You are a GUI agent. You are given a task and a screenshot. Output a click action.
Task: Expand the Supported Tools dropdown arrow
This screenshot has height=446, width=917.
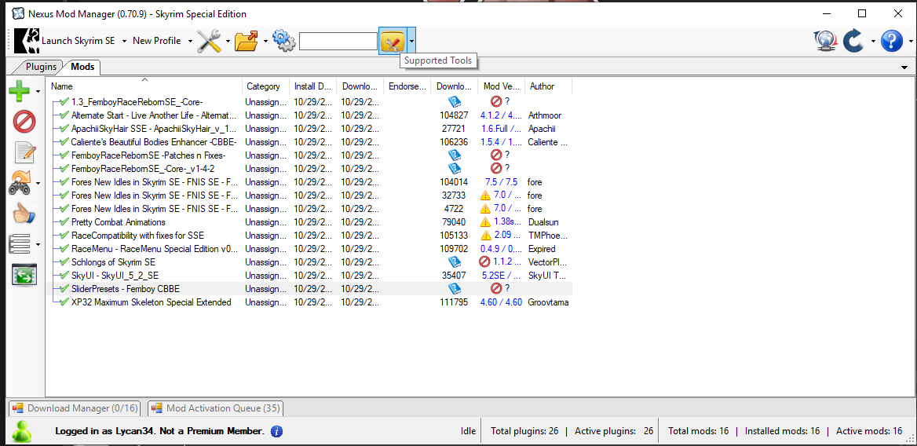[x=411, y=41]
